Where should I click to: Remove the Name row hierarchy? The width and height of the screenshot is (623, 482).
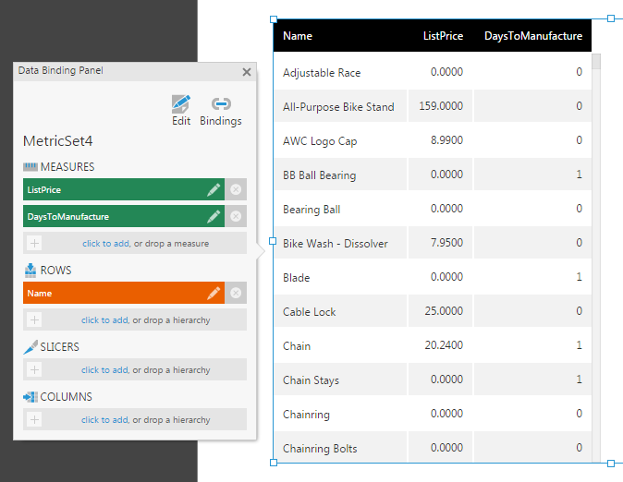point(236,293)
